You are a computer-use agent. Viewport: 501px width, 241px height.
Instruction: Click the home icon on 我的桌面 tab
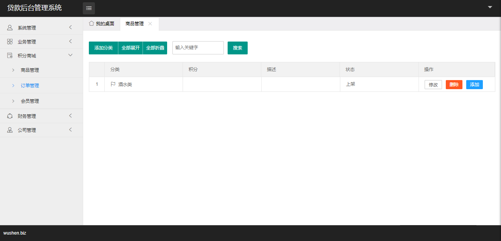[91, 23]
